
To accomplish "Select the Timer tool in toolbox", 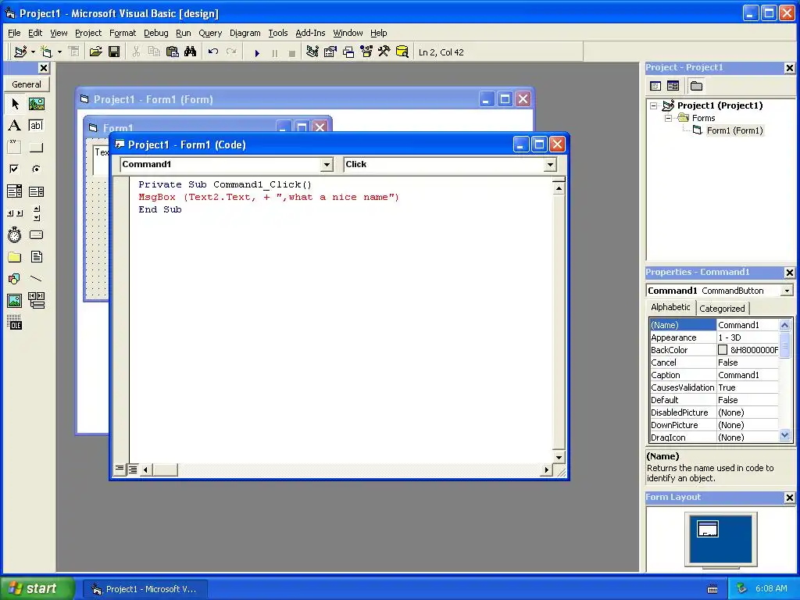I will pyautogui.click(x=15, y=234).
